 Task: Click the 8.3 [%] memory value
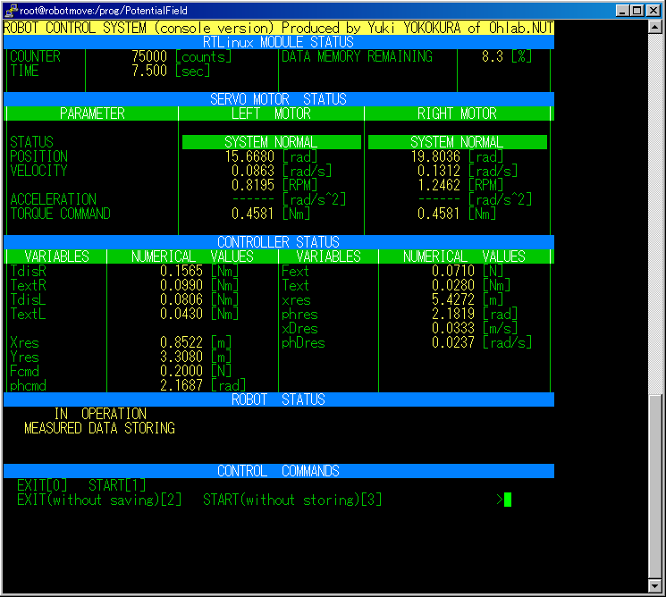(507, 56)
